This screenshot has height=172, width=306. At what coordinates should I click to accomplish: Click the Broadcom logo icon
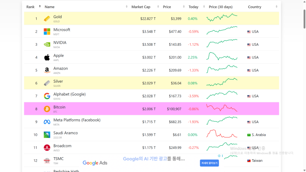coord(47,147)
